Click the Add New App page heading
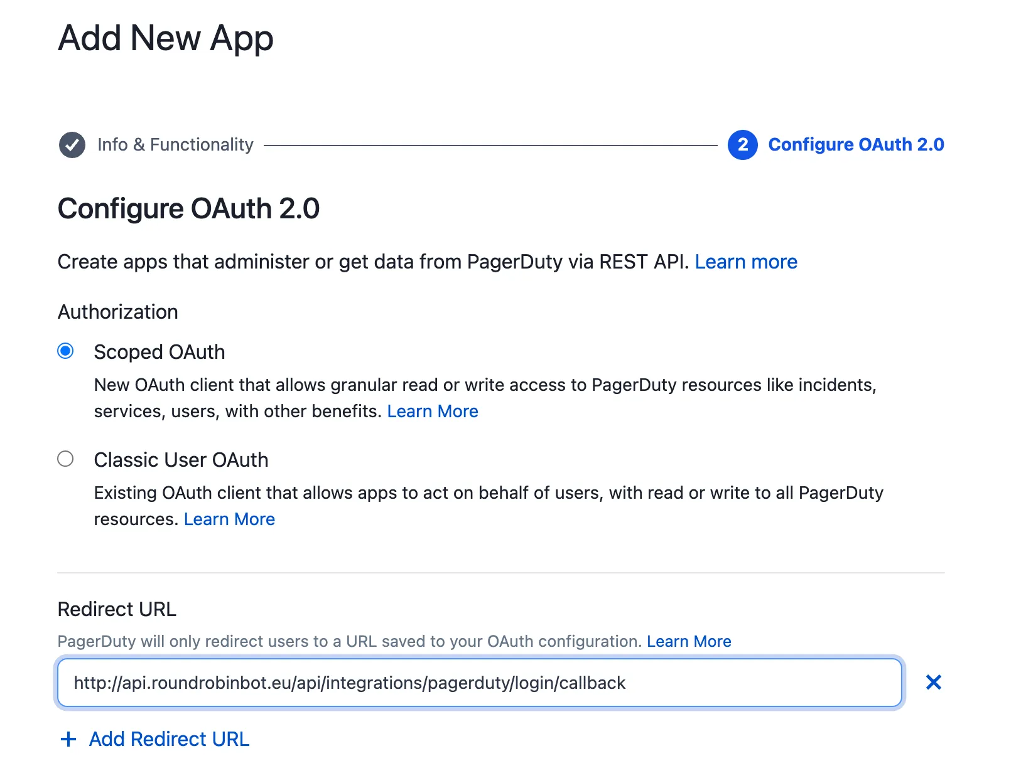 click(x=166, y=38)
